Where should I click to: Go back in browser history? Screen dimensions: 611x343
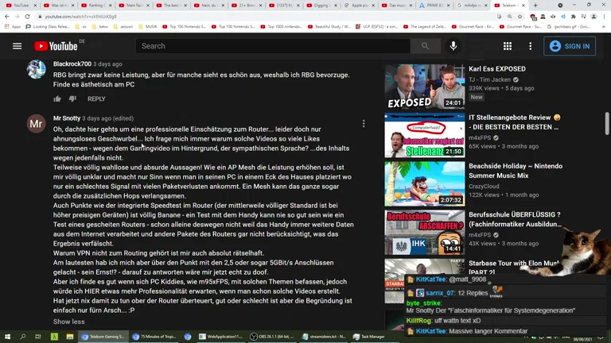(7, 17)
